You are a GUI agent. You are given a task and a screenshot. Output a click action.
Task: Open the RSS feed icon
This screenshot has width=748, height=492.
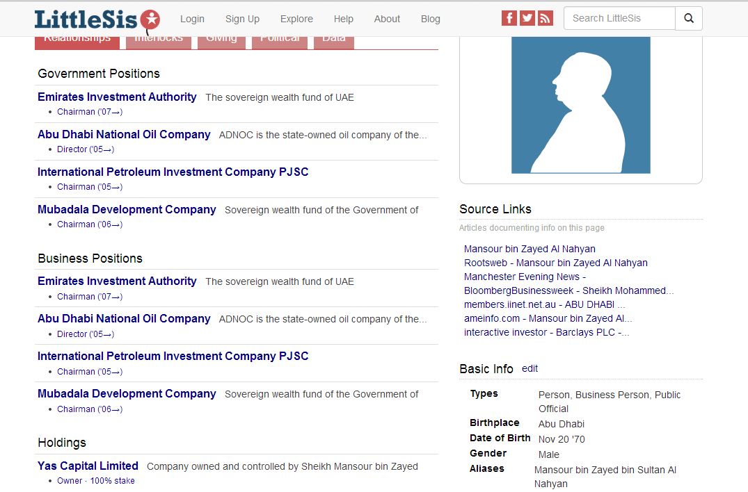(x=546, y=19)
